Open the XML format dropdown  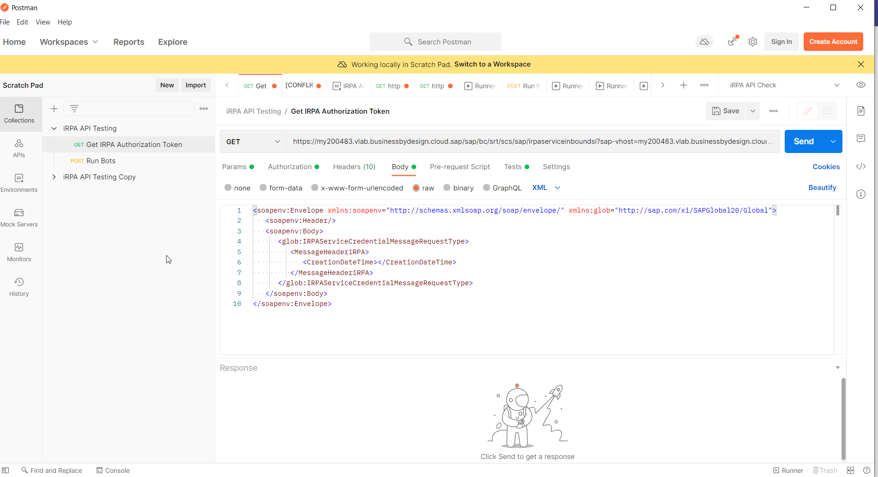tap(546, 188)
